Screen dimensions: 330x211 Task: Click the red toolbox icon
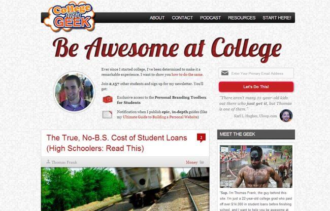click(108, 99)
